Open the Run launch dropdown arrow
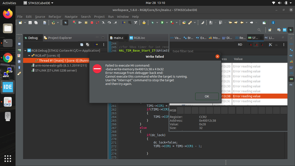Screen dimensions: 295x166 (x=167, y=23)
